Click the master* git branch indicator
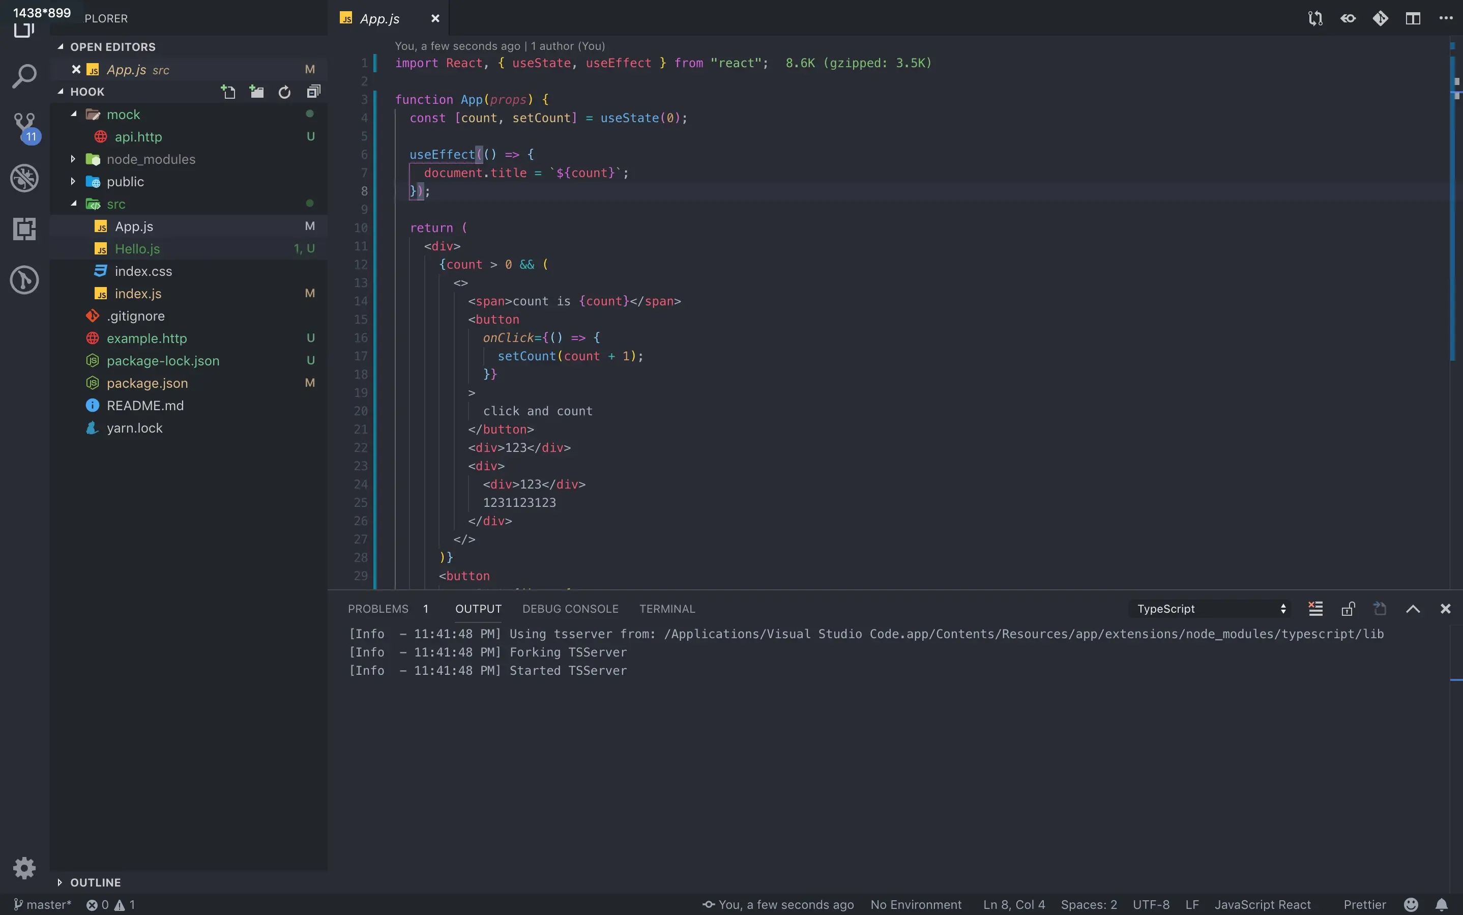The width and height of the screenshot is (1463, 915). coord(42,905)
